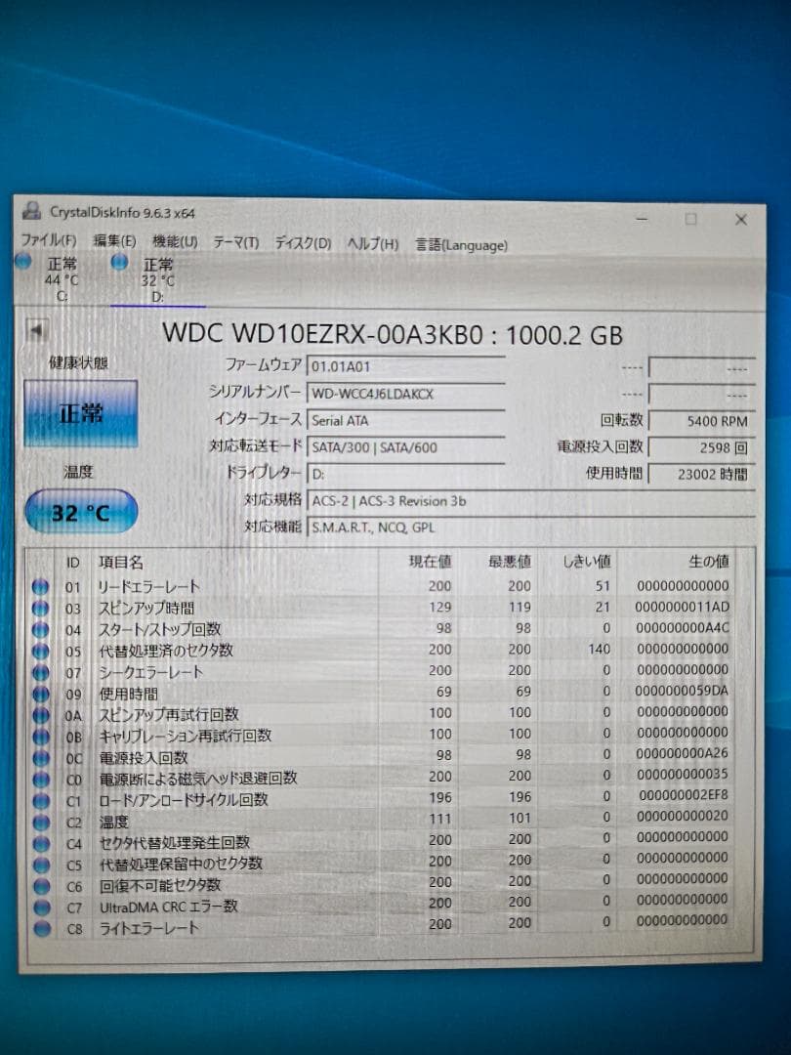Click drive D: blue health indicator dot
791x1055 pixels.
[118, 261]
